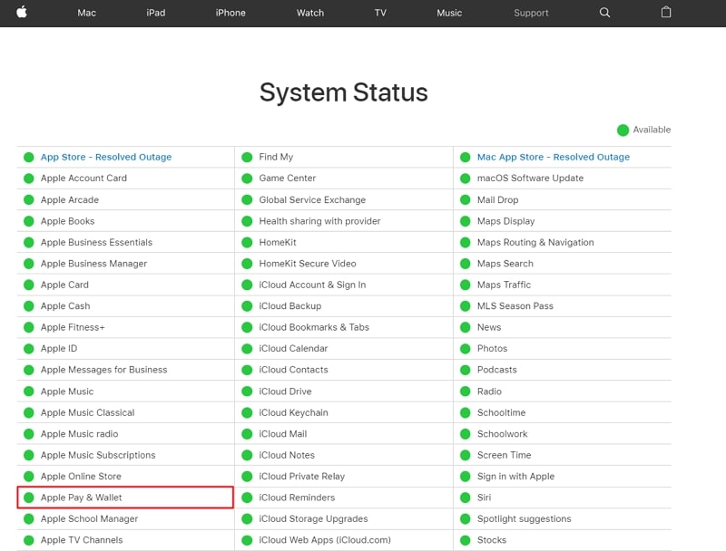Open the Watch navigation item

pos(310,13)
